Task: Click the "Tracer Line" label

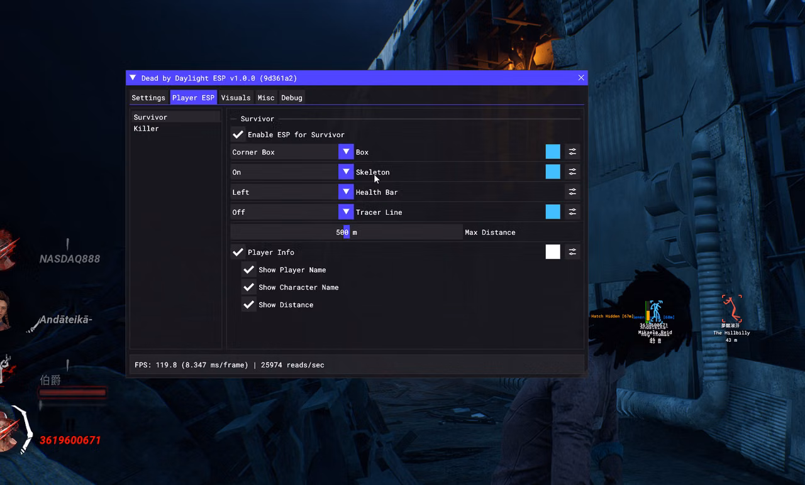Action: coord(379,212)
